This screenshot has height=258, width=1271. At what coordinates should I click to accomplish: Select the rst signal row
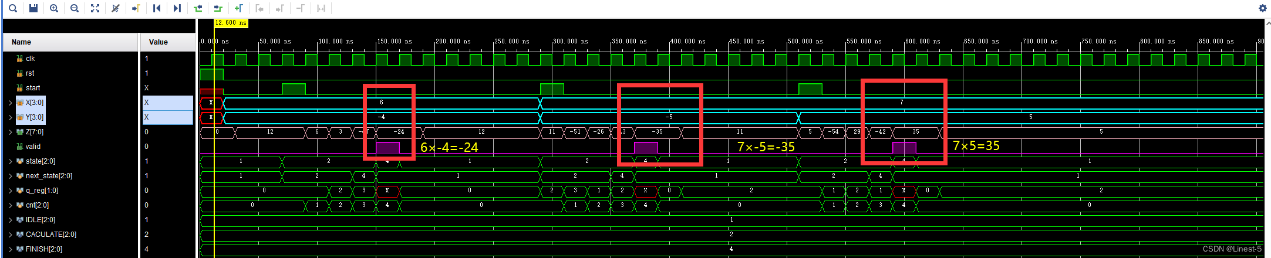(70, 73)
